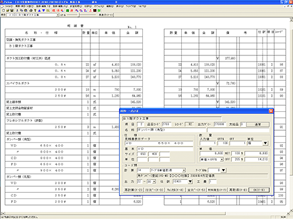Open the 単価×OFF% combo box

pos(212,159)
